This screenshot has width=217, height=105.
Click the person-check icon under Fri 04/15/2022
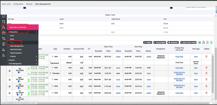coord(22,95)
